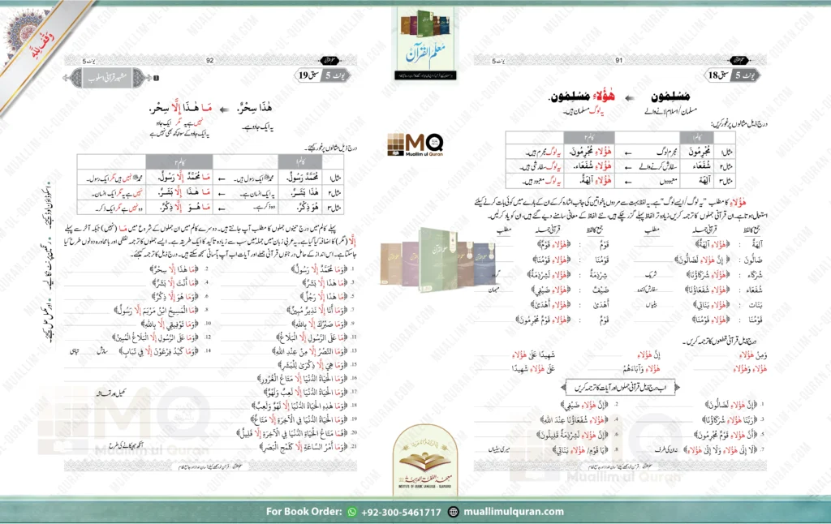The height and width of the screenshot is (524, 831).
Task: Click the MQ Muallim ul Quran center logo
Action: (x=415, y=148)
